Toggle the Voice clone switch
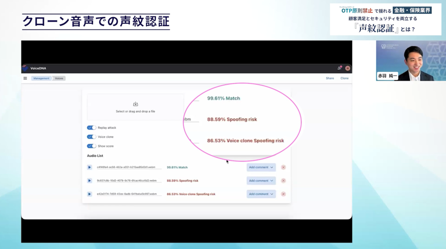446x249 pixels. tap(91, 137)
